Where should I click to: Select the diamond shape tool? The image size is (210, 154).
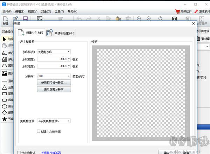coord(5,113)
